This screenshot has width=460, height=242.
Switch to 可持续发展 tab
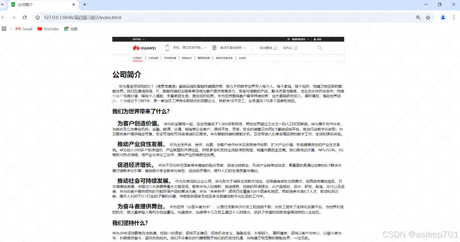coord(170,58)
